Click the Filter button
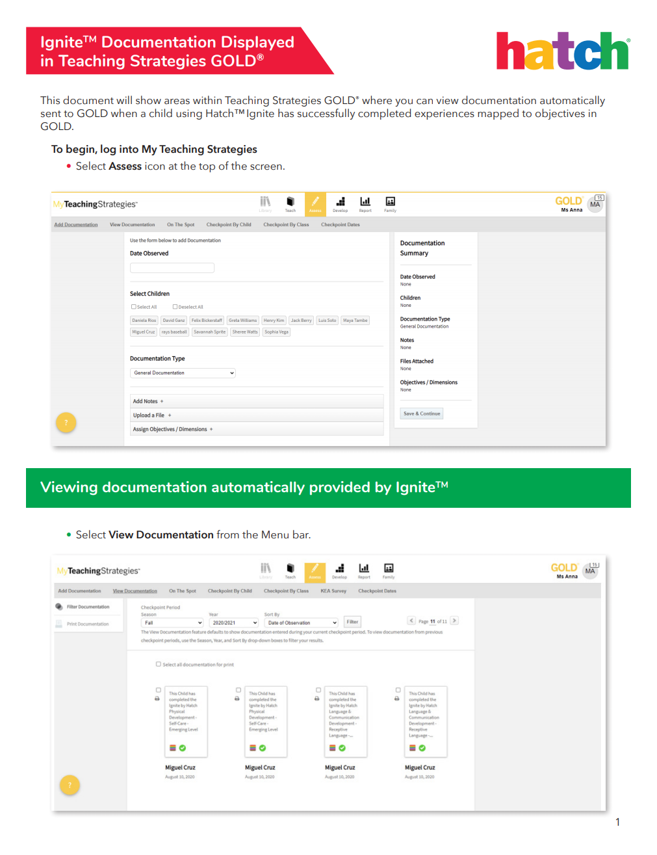This screenshot has width=657, height=855. (x=352, y=622)
